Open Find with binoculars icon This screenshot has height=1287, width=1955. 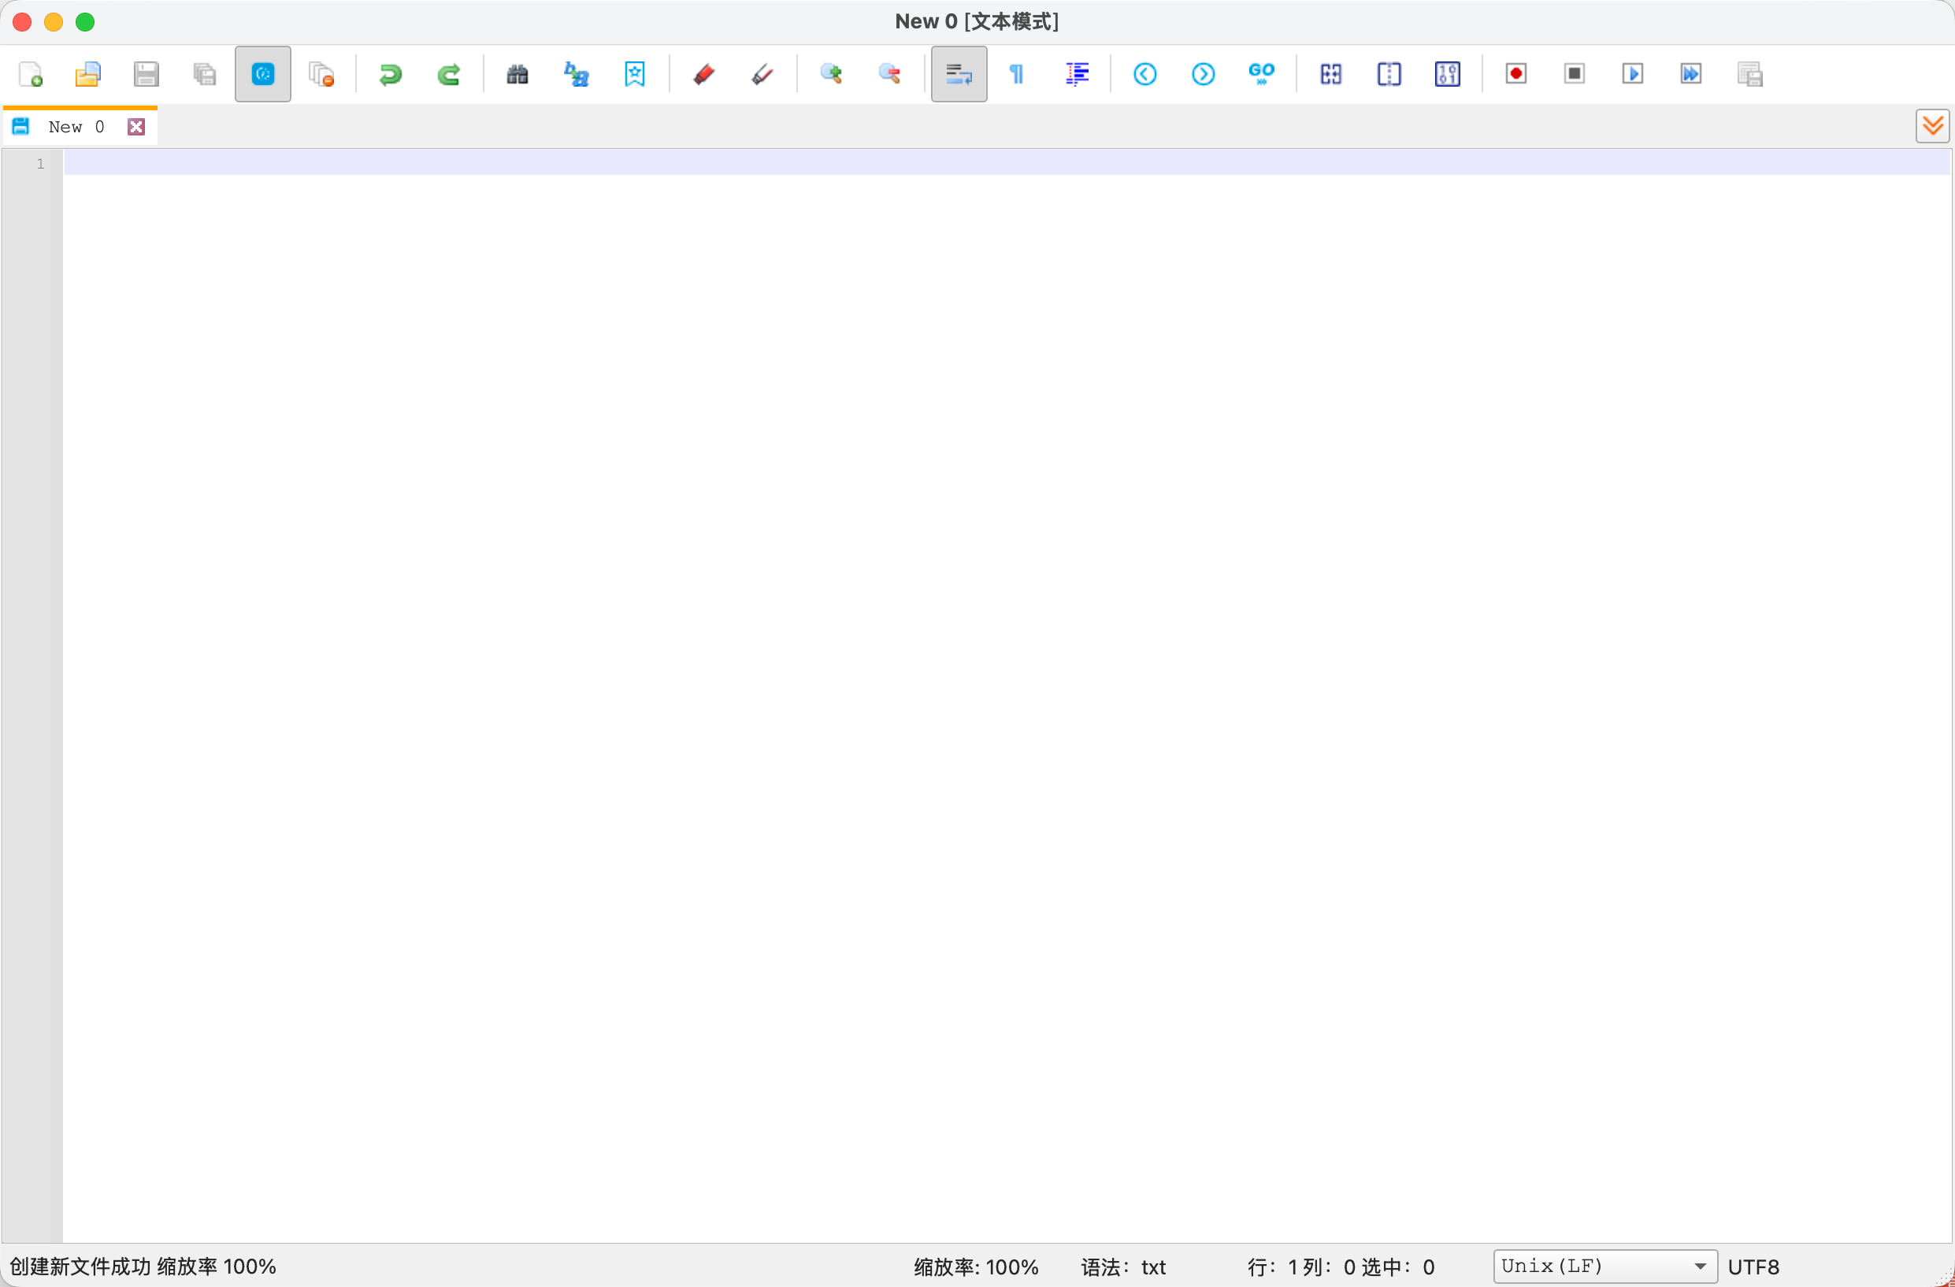coord(517,74)
